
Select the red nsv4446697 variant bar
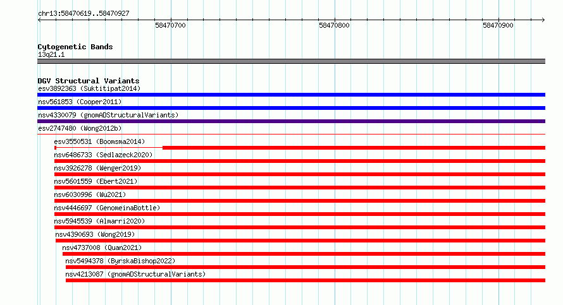[x=300, y=214]
